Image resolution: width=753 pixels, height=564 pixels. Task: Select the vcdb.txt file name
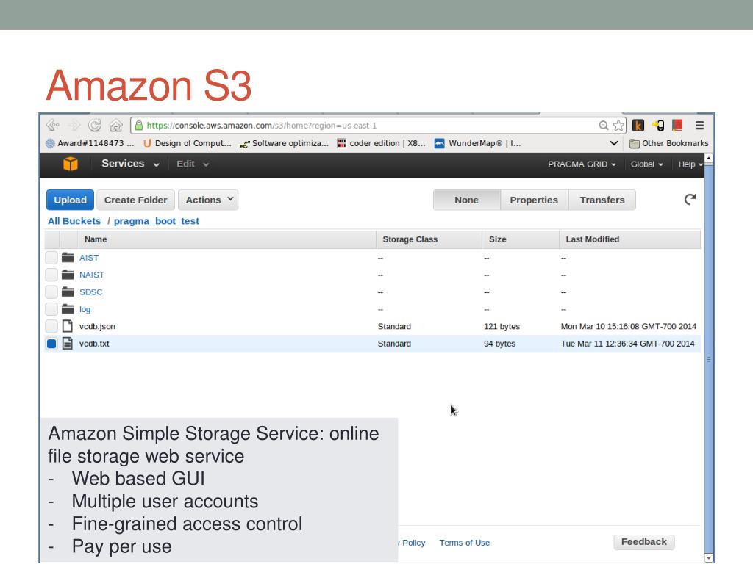(94, 344)
